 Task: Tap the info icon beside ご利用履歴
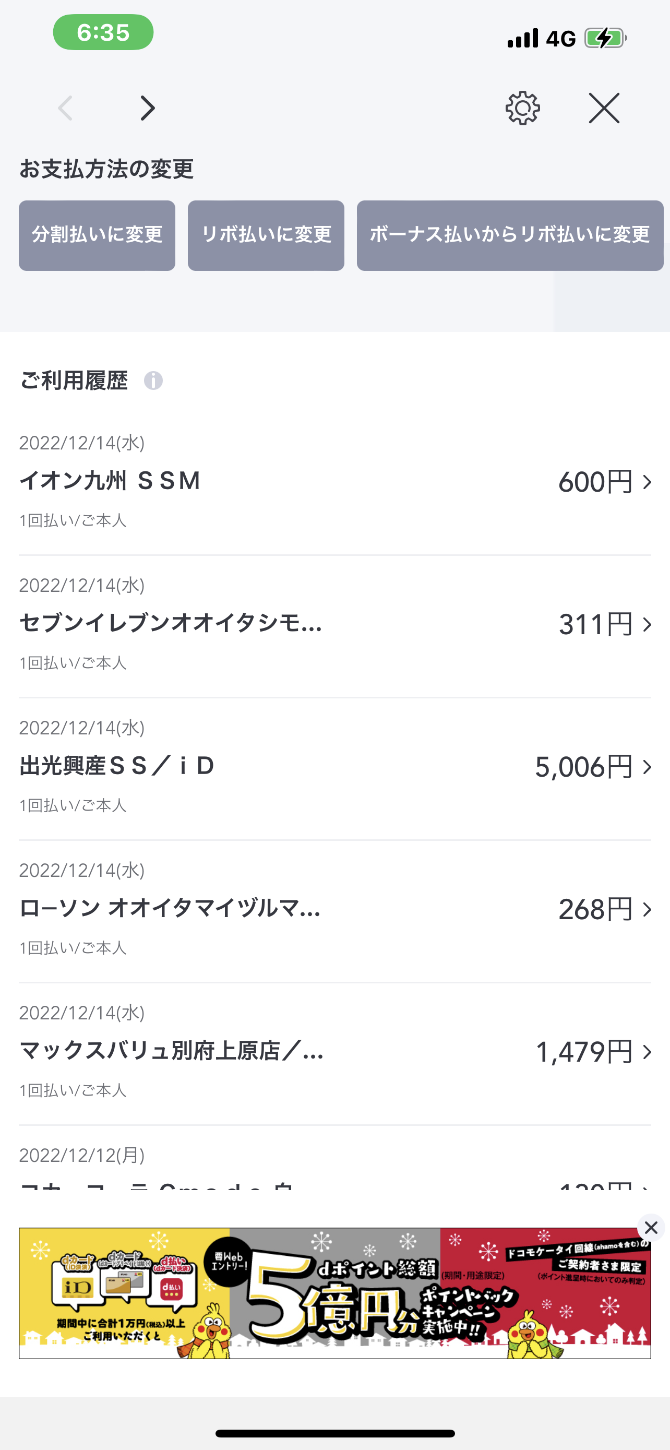153,381
